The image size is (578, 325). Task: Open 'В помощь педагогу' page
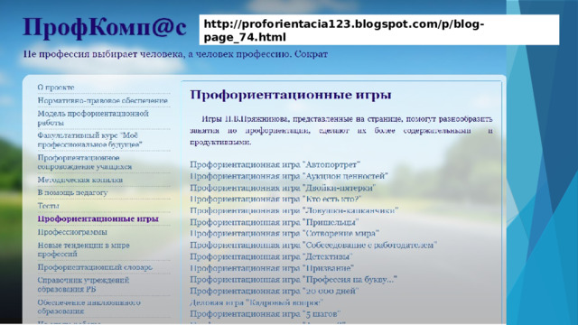(72, 192)
